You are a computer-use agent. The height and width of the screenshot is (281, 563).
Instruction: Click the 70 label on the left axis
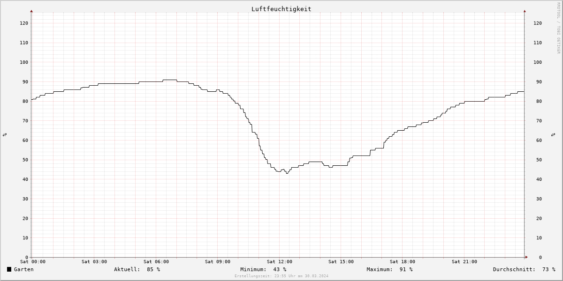(x=25, y=121)
